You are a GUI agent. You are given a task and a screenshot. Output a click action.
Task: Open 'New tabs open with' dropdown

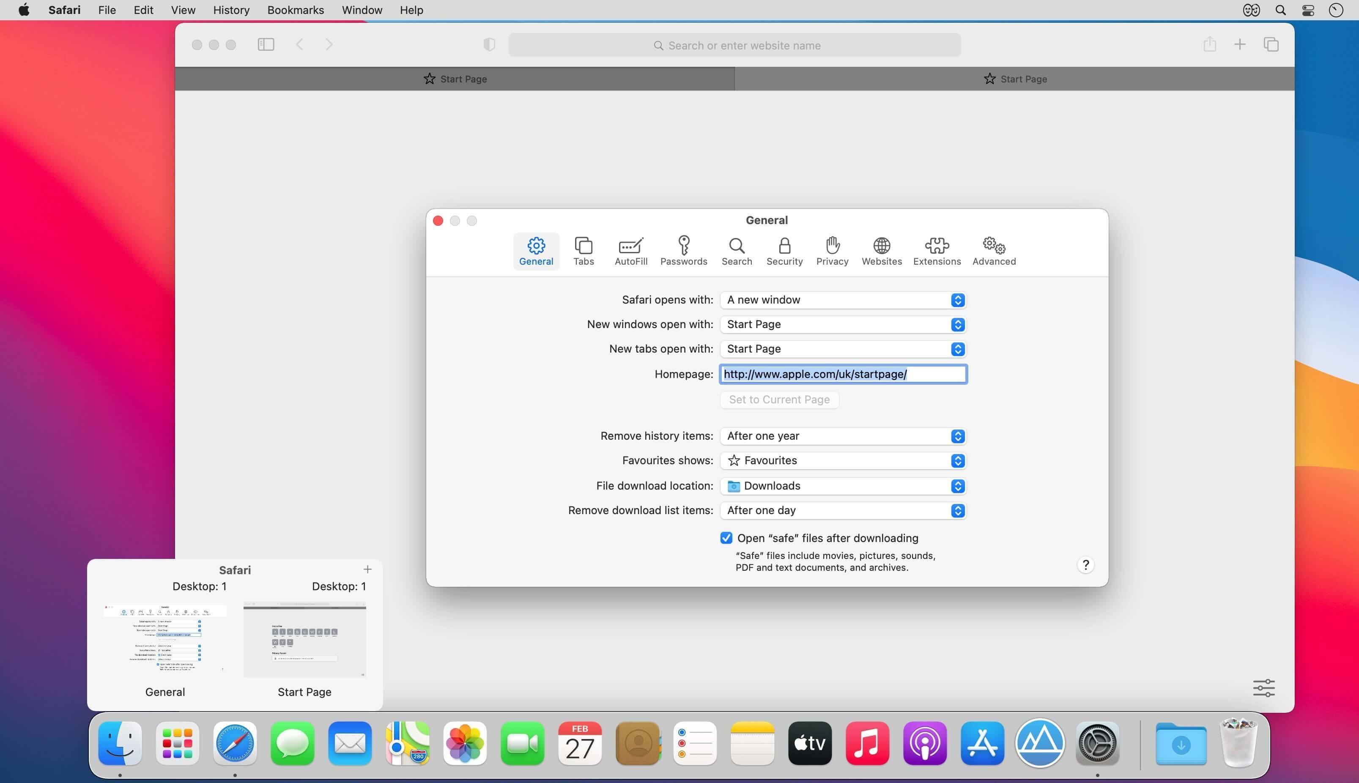[x=843, y=349]
